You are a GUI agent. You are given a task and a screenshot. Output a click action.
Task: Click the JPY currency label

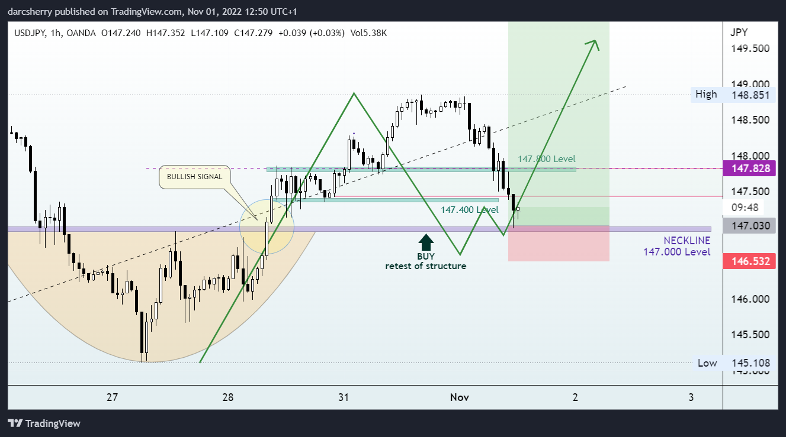pos(740,33)
